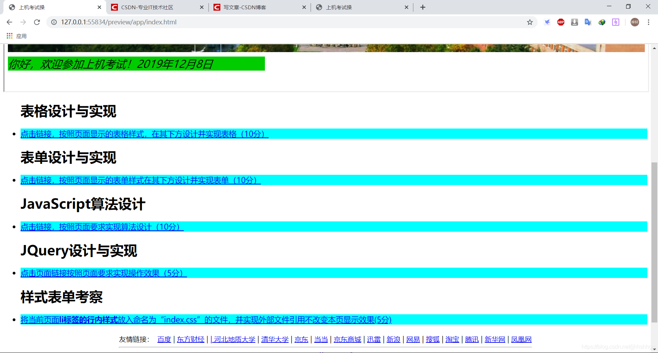Screen dimensions: 658x353
Task: Click the address bar URL field
Action: click(x=240, y=22)
